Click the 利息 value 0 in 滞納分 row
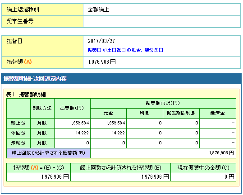This screenshot has height=195, width=243. [x=160, y=143]
